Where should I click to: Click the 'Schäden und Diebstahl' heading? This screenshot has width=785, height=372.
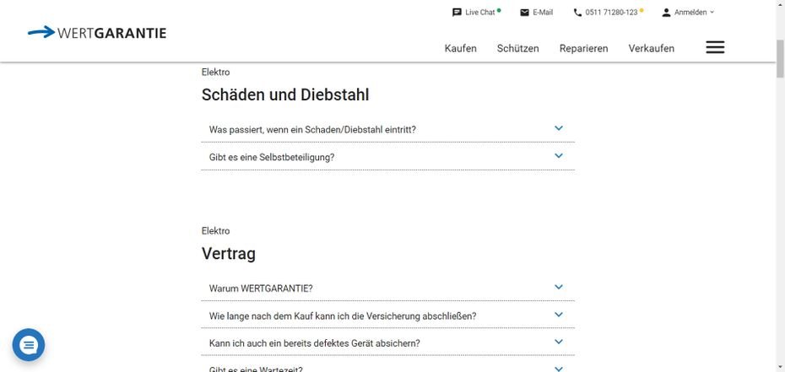pos(285,94)
